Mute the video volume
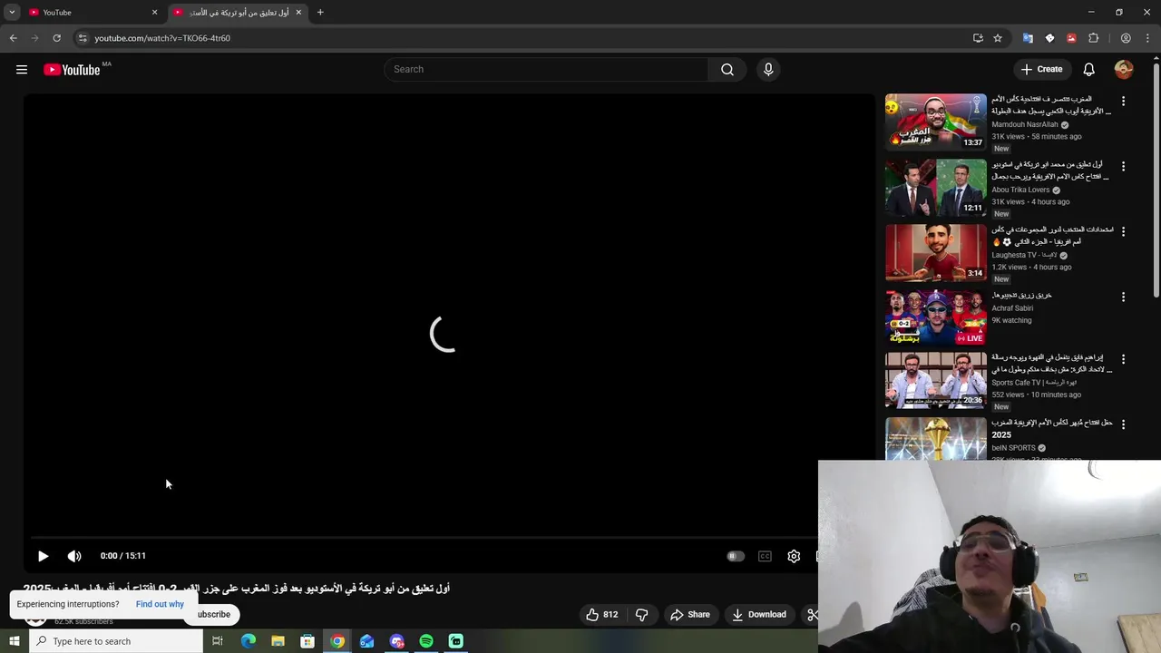This screenshot has height=653, width=1161. (x=74, y=556)
